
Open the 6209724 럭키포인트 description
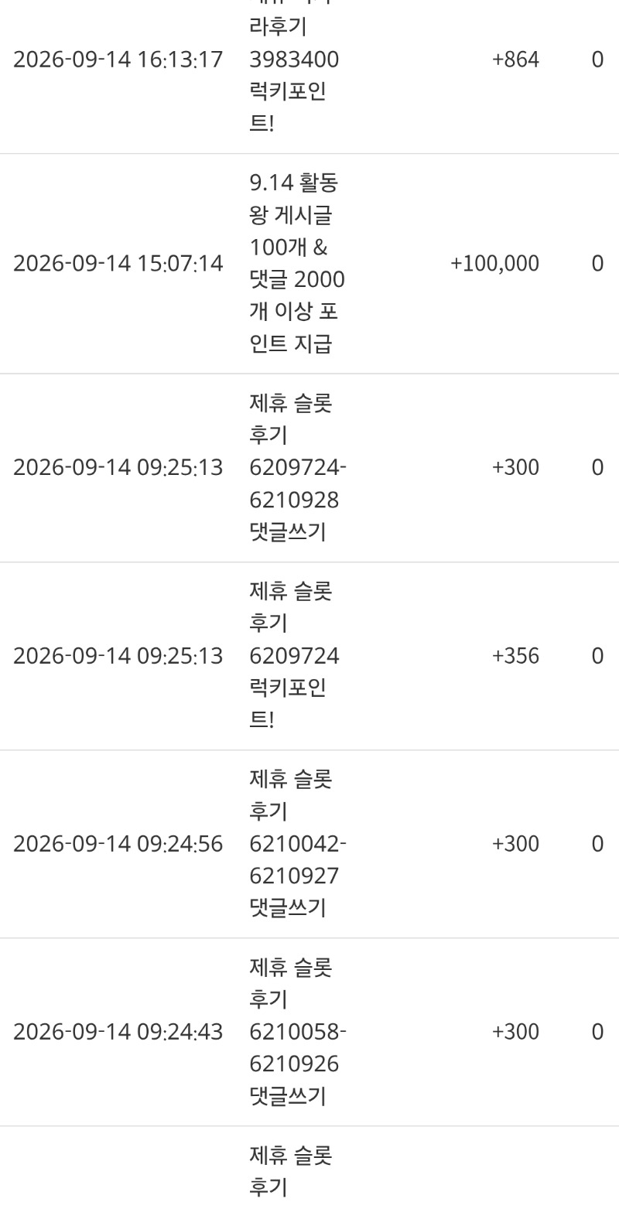[x=294, y=656]
